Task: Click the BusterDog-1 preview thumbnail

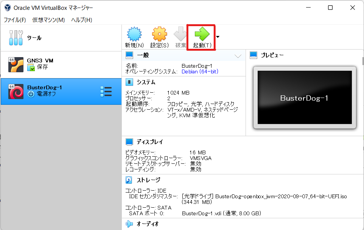Action: tap(305, 98)
